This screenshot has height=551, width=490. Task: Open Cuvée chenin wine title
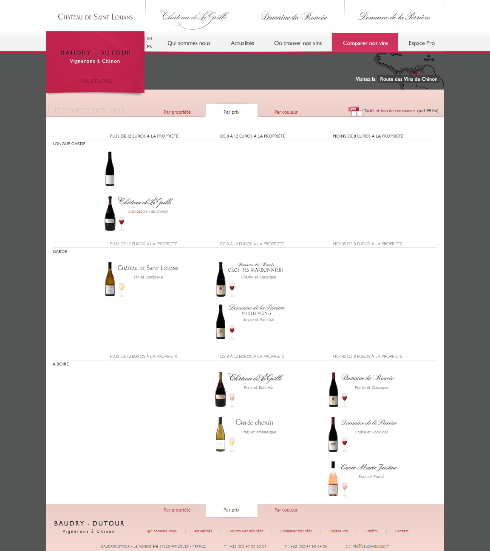click(x=254, y=422)
